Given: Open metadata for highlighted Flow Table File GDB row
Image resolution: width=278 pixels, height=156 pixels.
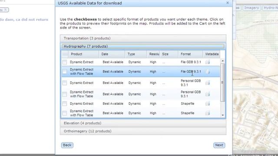Looking at the screenshot, I should pyautogui.click(x=208, y=71).
